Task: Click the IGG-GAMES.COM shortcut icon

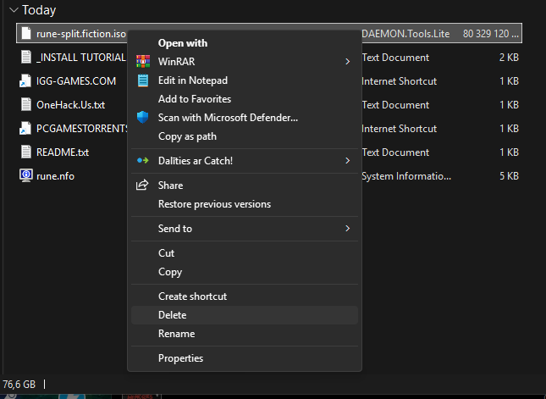Action: [x=25, y=80]
